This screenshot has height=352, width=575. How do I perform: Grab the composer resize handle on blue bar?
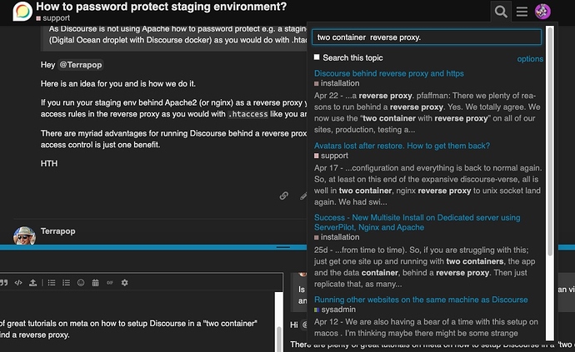click(x=283, y=247)
